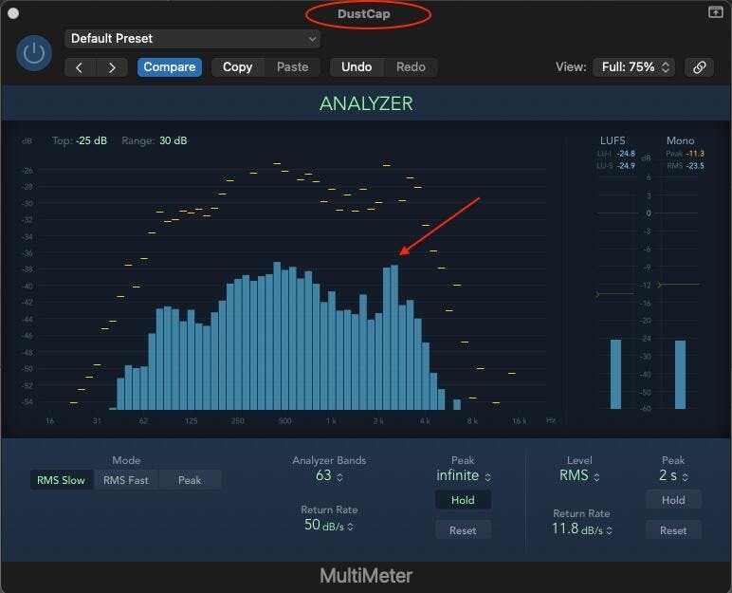Click the window close dot at top left
Viewport: 732px width, 593px height.
13,13
